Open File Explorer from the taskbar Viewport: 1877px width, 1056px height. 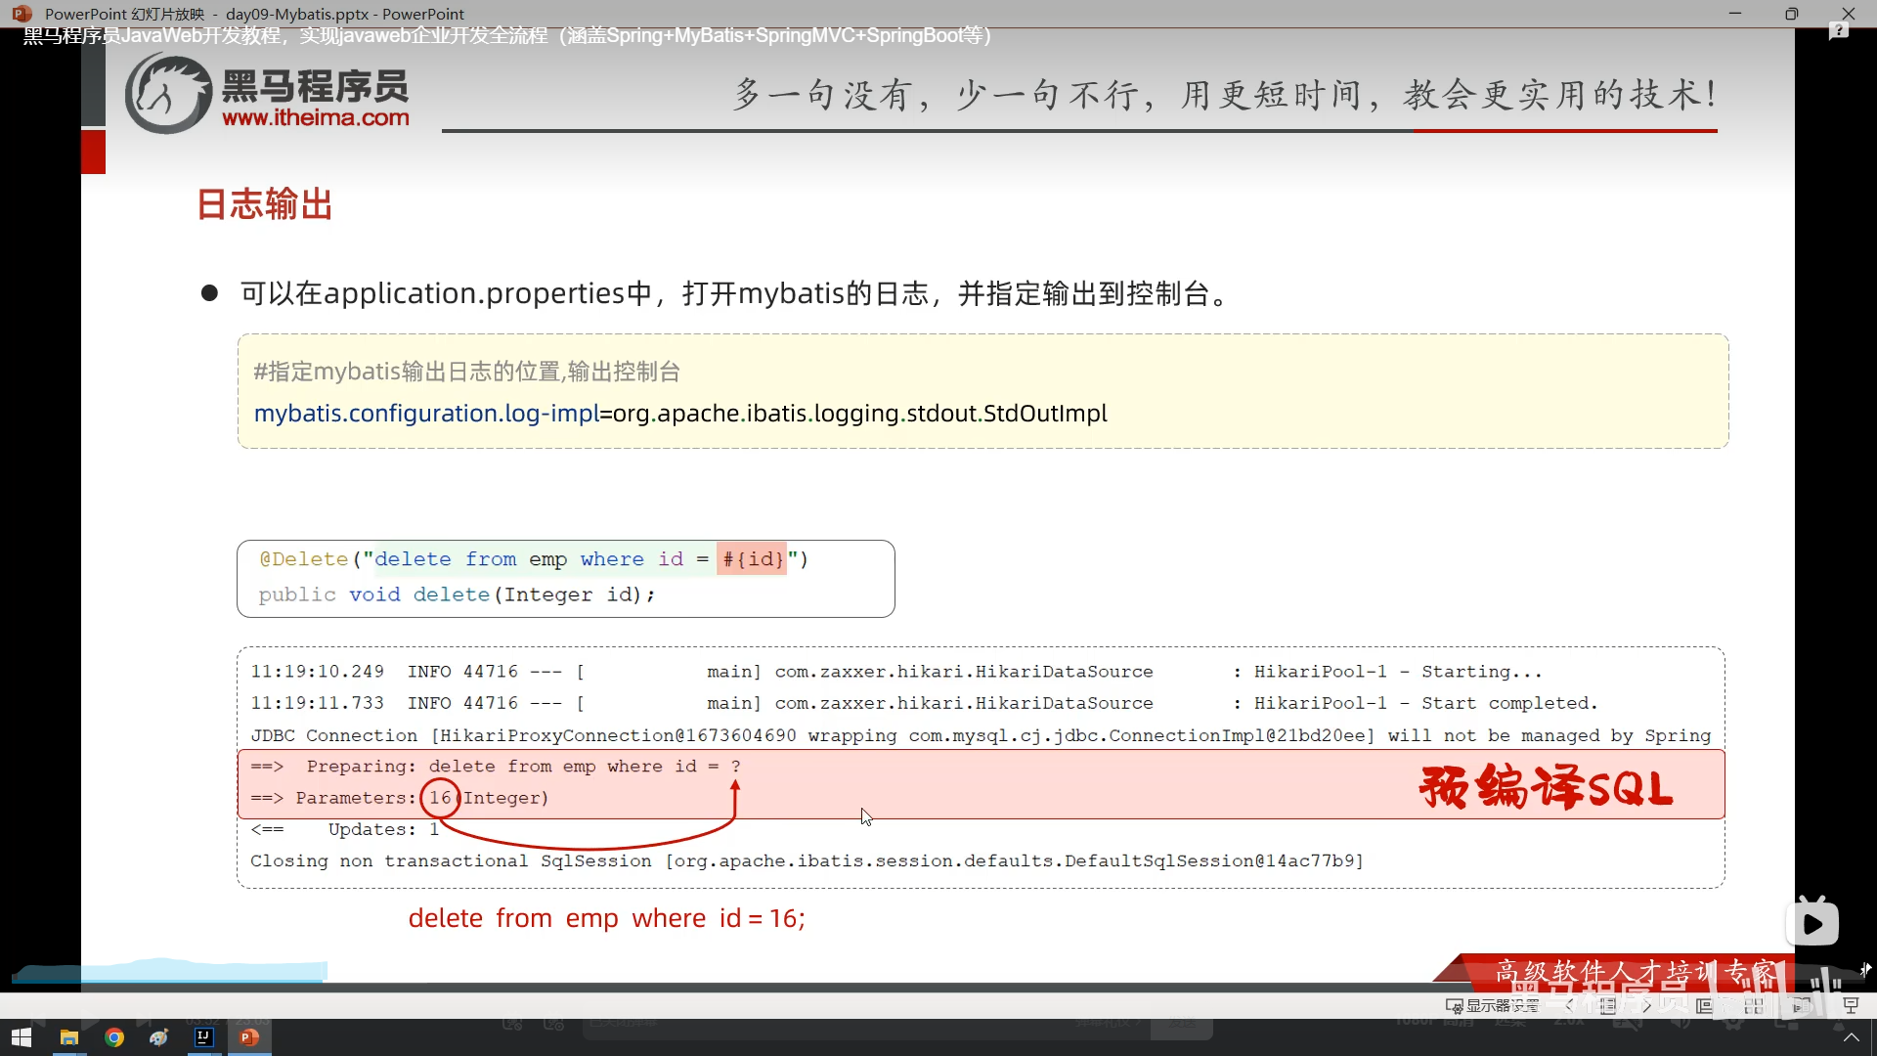click(x=68, y=1037)
